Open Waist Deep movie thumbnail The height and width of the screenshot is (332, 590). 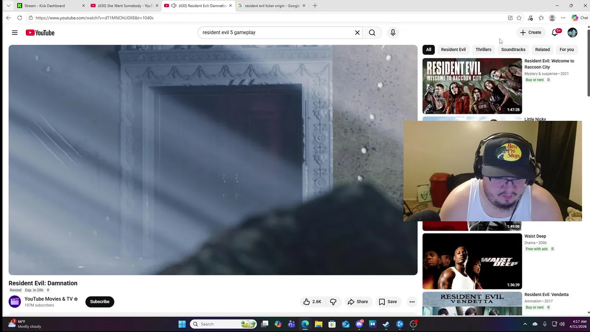[472, 261]
